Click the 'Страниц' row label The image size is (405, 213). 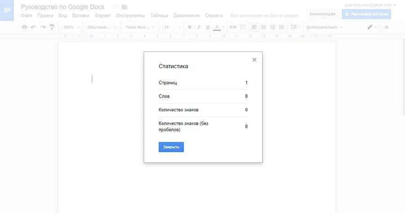pos(168,83)
